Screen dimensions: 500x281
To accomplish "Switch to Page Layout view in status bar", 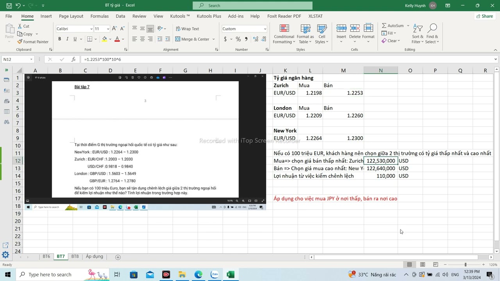I will 422,265.
